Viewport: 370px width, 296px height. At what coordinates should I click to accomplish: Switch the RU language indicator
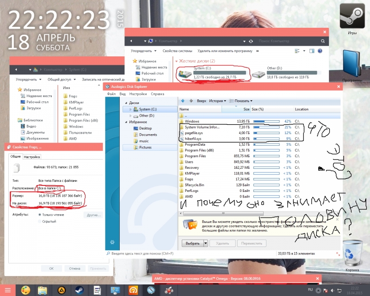(x=310, y=290)
